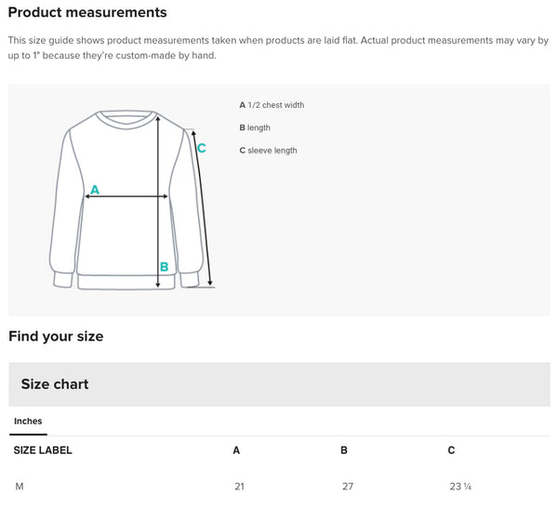
Task: Click the C column header in the table
Action: (x=451, y=450)
